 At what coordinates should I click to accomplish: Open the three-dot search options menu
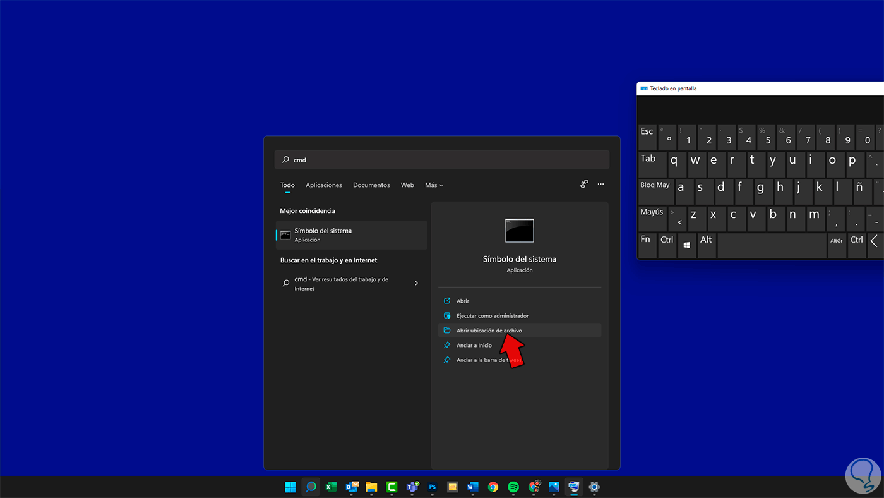coord(600,185)
